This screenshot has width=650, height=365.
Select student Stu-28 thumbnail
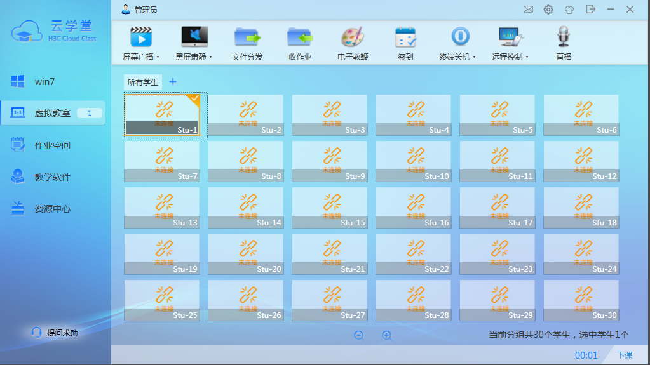[x=413, y=300]
